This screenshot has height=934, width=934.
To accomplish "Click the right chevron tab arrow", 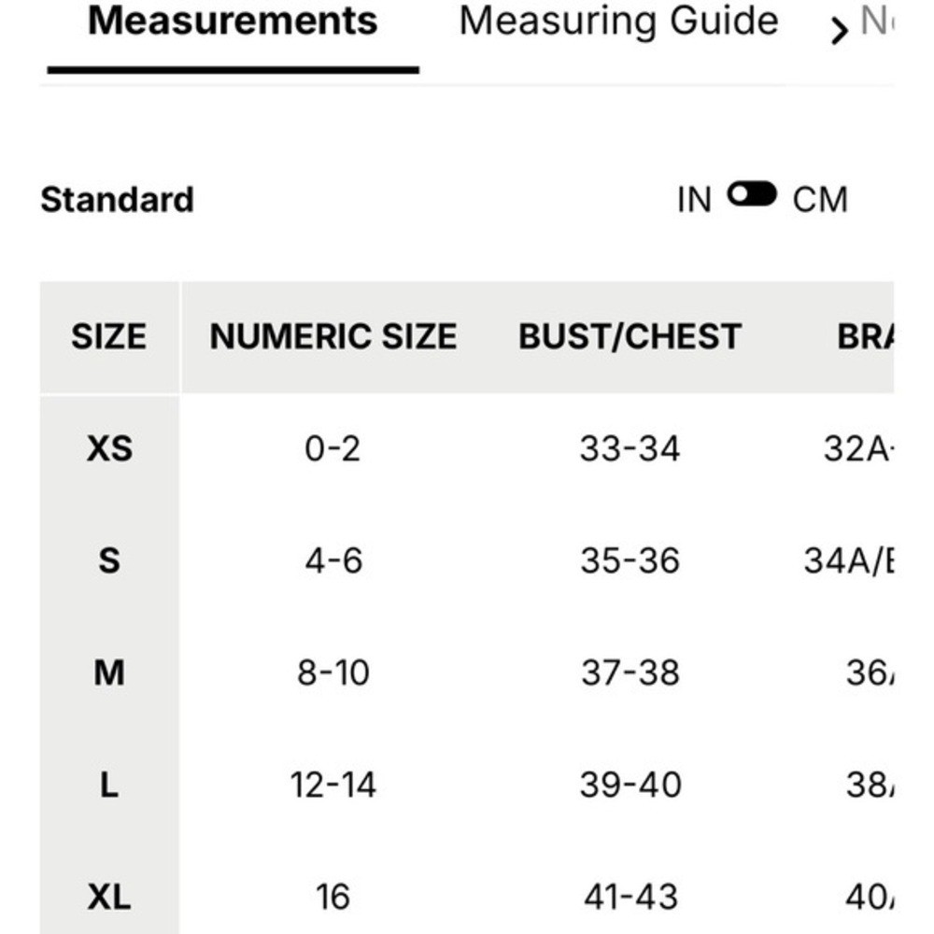I will coord(839,31).
